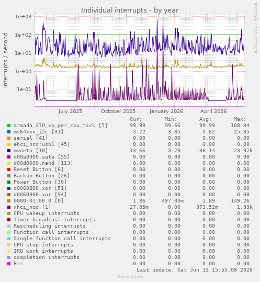The width and height of the screenshot is (260, 282).
Task: Click the serial orange legend swatch
Action: (9, 138)
